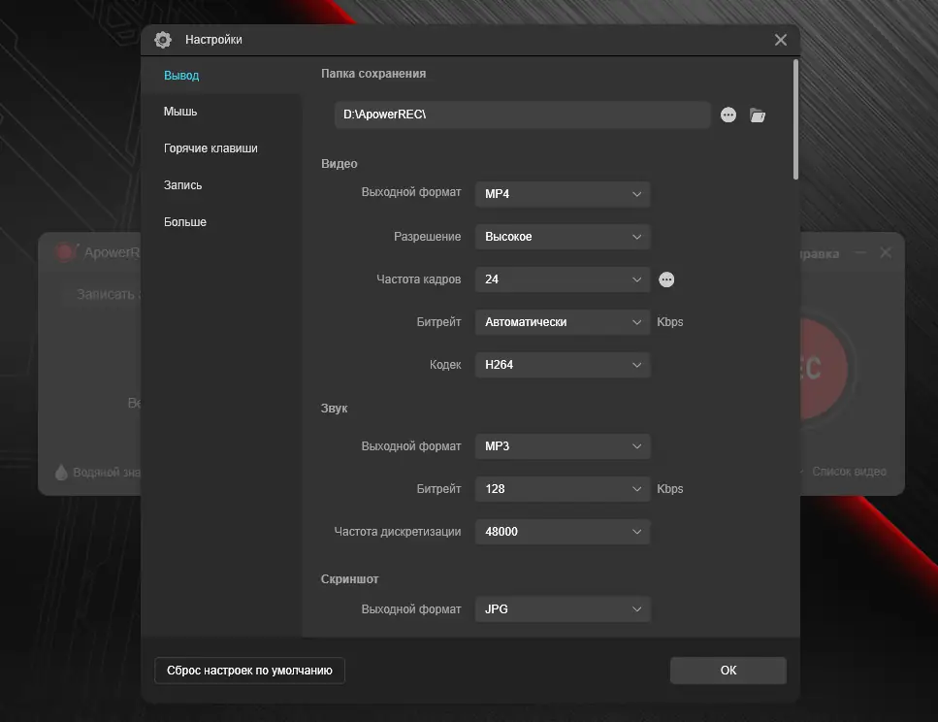Click the save folder path field
Viewport: 938px width, 722px height.
(x=522, y=115)
